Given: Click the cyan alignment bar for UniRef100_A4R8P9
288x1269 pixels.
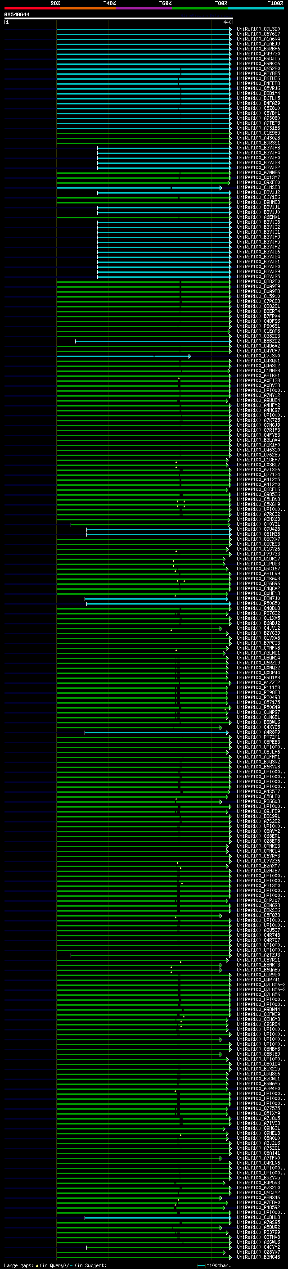Looking at the screenshot, I should coord(157,732).
